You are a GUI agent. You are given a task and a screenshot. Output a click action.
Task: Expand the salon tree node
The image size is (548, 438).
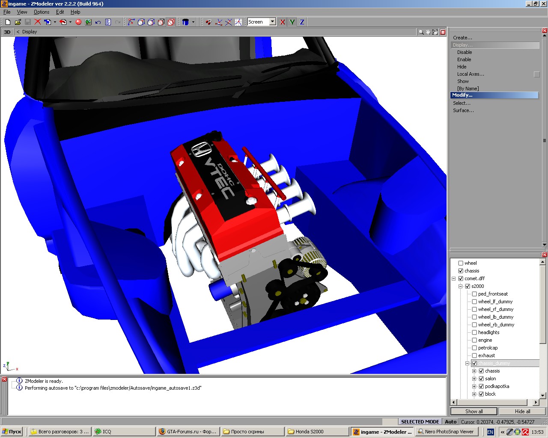pos(474,379)
